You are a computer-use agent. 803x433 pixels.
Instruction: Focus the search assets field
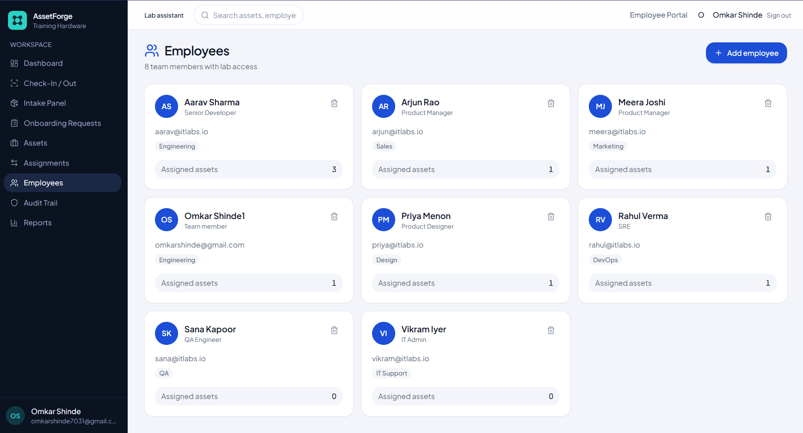249,15
